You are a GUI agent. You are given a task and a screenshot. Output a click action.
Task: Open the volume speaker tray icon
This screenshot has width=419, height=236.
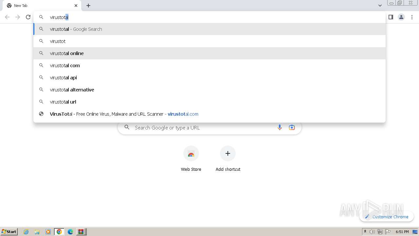pos(372,232)
